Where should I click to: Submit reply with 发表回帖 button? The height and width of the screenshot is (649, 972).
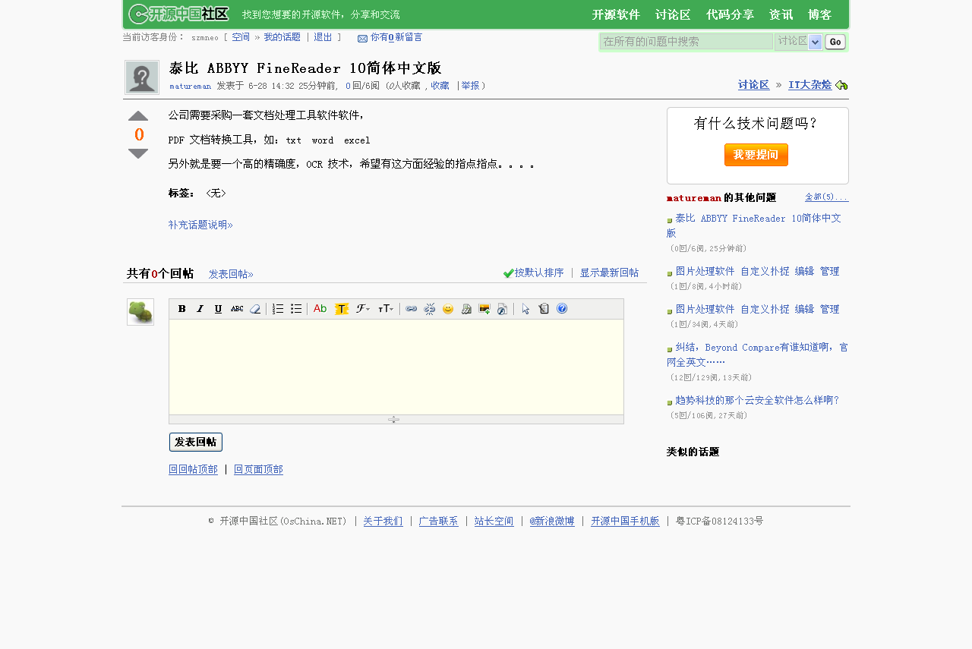(196, 442)
